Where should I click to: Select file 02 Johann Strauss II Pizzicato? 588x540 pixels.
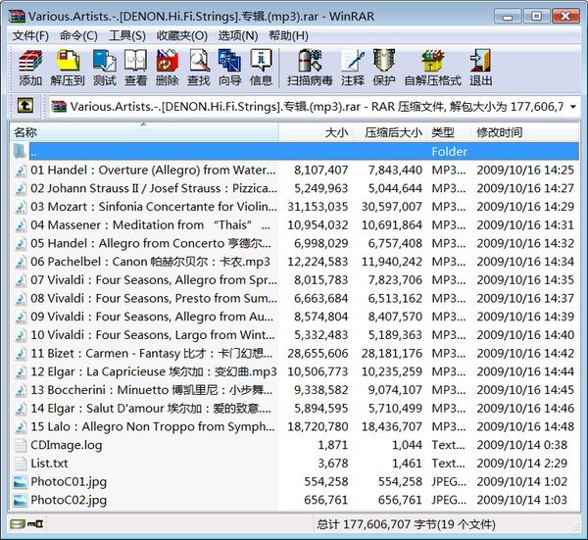click(x=295, y=188)
